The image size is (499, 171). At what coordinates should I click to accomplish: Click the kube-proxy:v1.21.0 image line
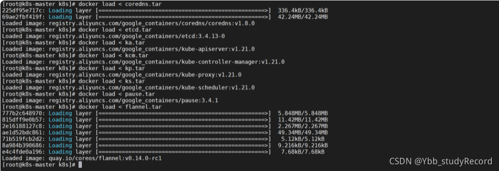pyautogui.click(x=122, y=75)
